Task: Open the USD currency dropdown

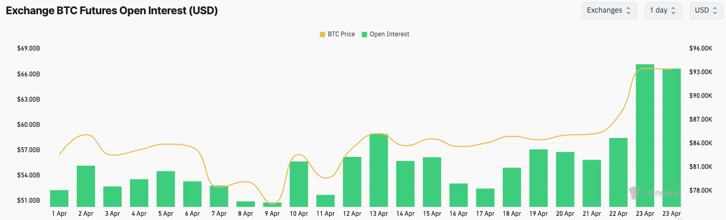Action: (706, 11)
